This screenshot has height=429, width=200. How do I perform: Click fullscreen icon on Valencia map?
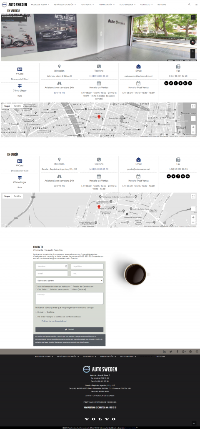[x=193, y=106]
